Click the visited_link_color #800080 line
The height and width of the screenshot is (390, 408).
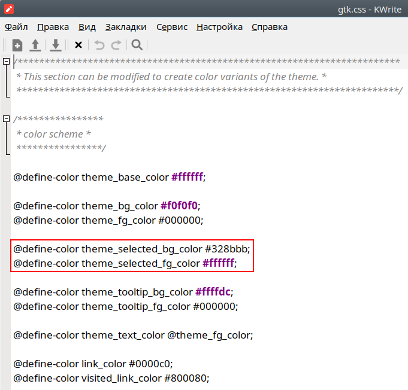(111, 378)
